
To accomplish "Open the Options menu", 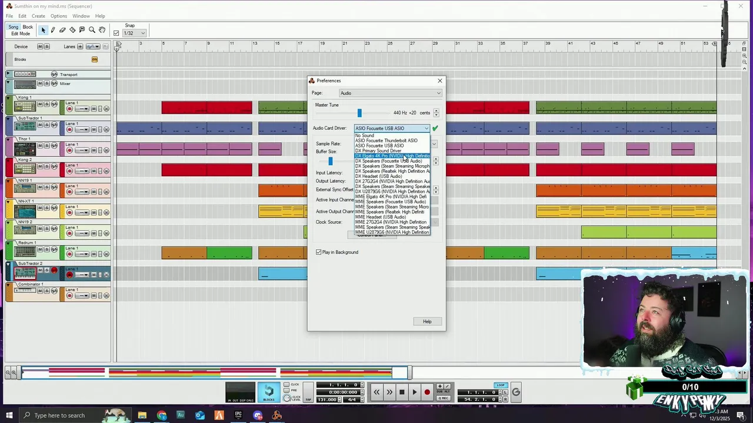I will (58, 16).
